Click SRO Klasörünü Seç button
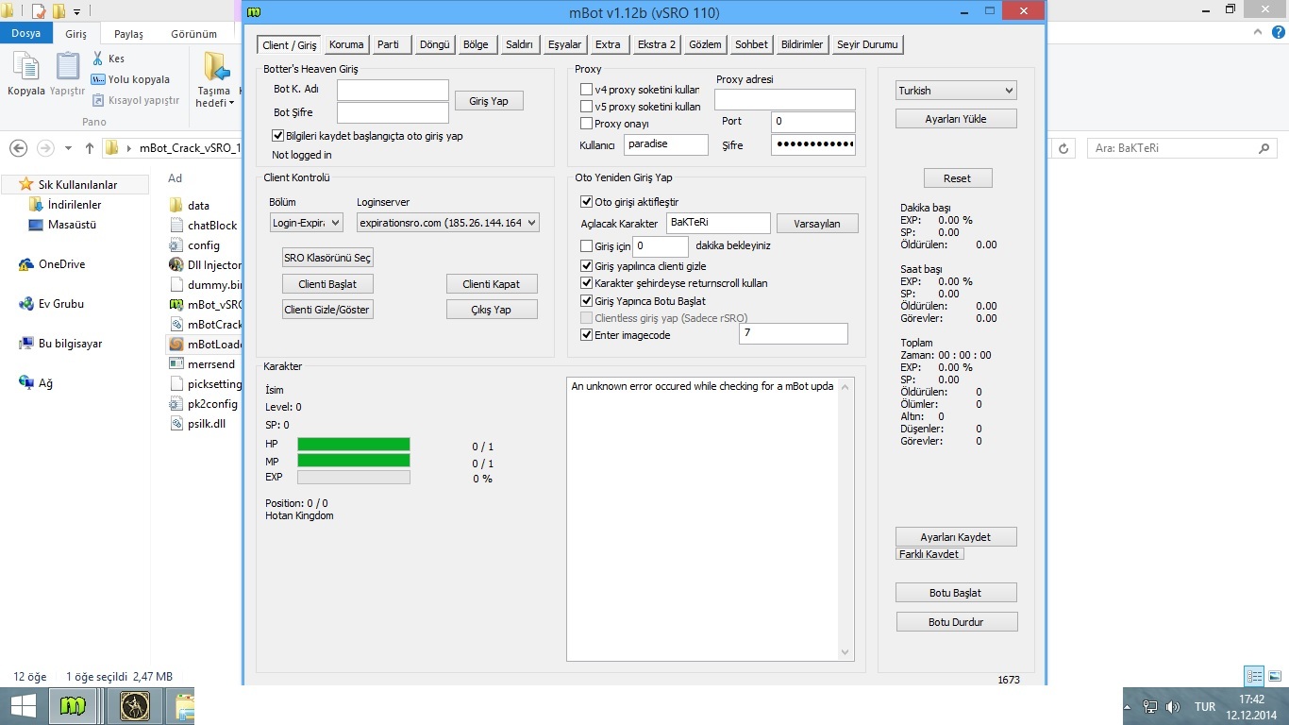 tap(327, 258)
